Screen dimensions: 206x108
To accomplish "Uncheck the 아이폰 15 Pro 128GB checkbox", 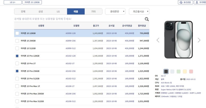I will [17, 56].
